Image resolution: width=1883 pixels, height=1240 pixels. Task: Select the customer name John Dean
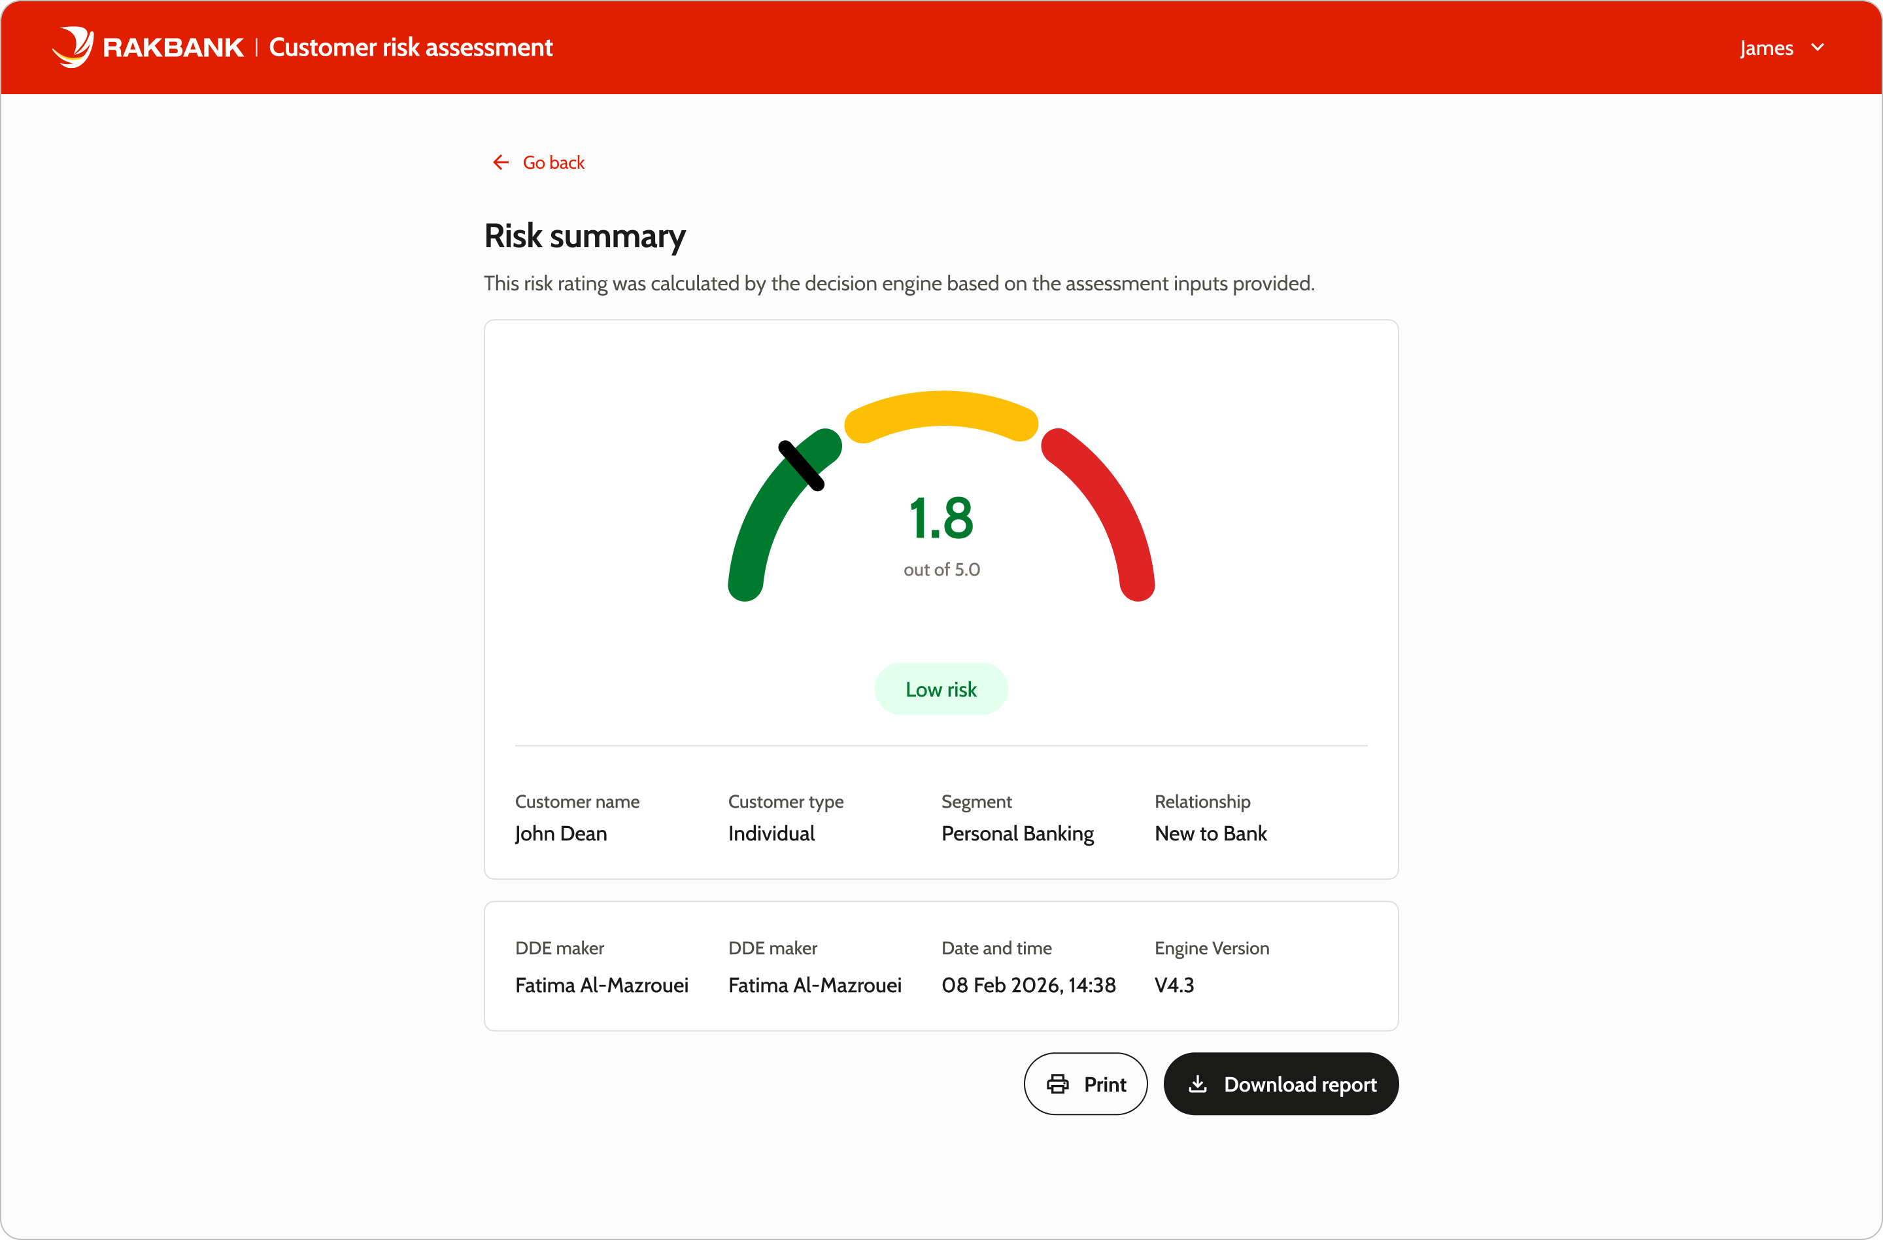561,834
